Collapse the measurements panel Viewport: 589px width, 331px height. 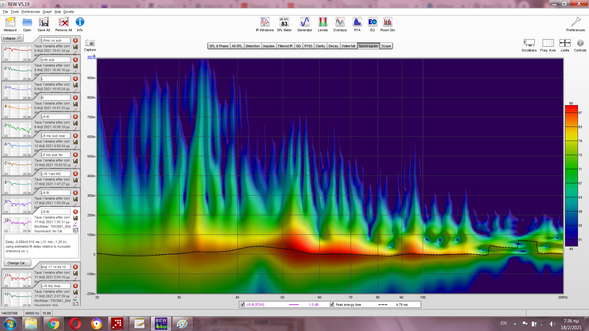[x=12, y=38]
